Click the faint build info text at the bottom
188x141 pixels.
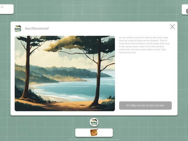pos(94,140)
